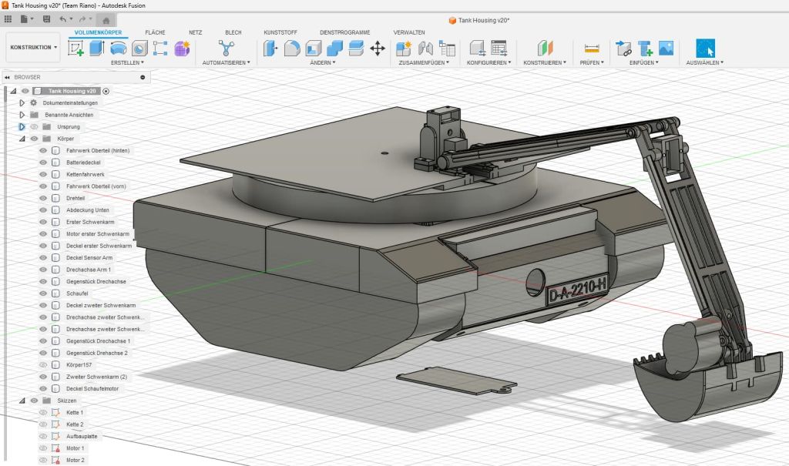
Task: Open the ERSTELLEN menu
Action: click(128, 62)
